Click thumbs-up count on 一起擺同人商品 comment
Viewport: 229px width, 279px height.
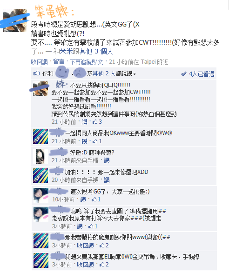(97, 141)
